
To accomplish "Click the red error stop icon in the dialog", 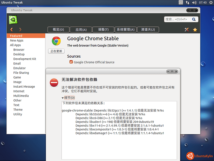I will click(54, 82).
